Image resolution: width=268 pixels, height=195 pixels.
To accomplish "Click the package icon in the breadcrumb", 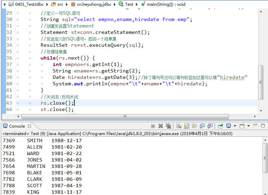I will click(x=73, y=4).
